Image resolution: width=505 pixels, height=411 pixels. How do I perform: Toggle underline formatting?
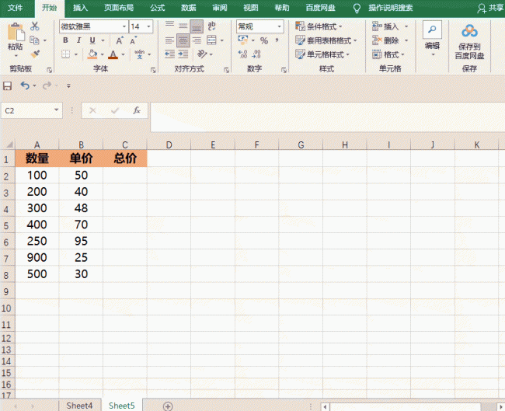click(92, 40)
